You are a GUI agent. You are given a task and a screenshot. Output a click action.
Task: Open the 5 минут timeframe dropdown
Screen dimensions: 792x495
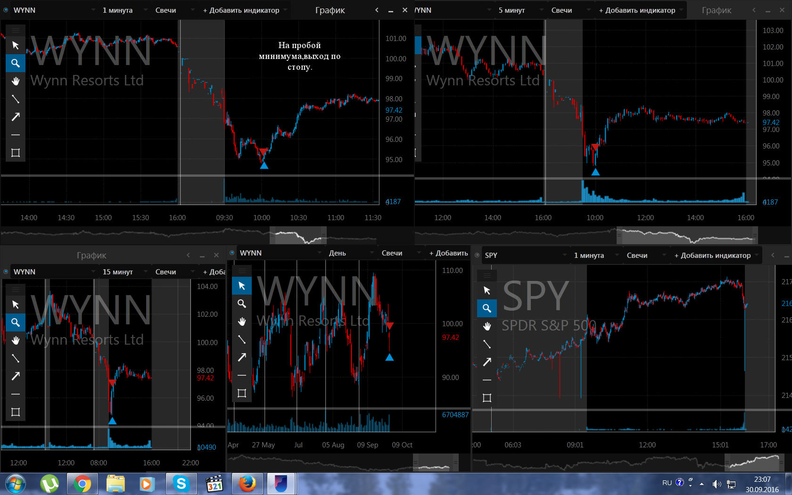520,10
